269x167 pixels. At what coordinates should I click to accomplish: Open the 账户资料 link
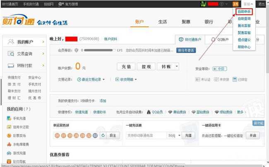coord(110,39)
